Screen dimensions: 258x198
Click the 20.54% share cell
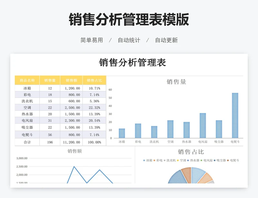[94, 120]
